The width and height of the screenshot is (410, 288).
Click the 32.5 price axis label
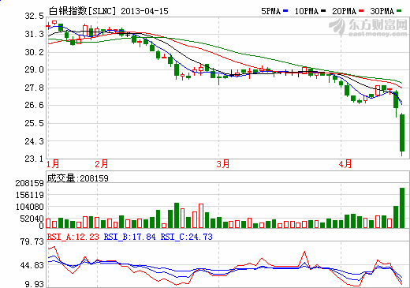coord(35,16)
